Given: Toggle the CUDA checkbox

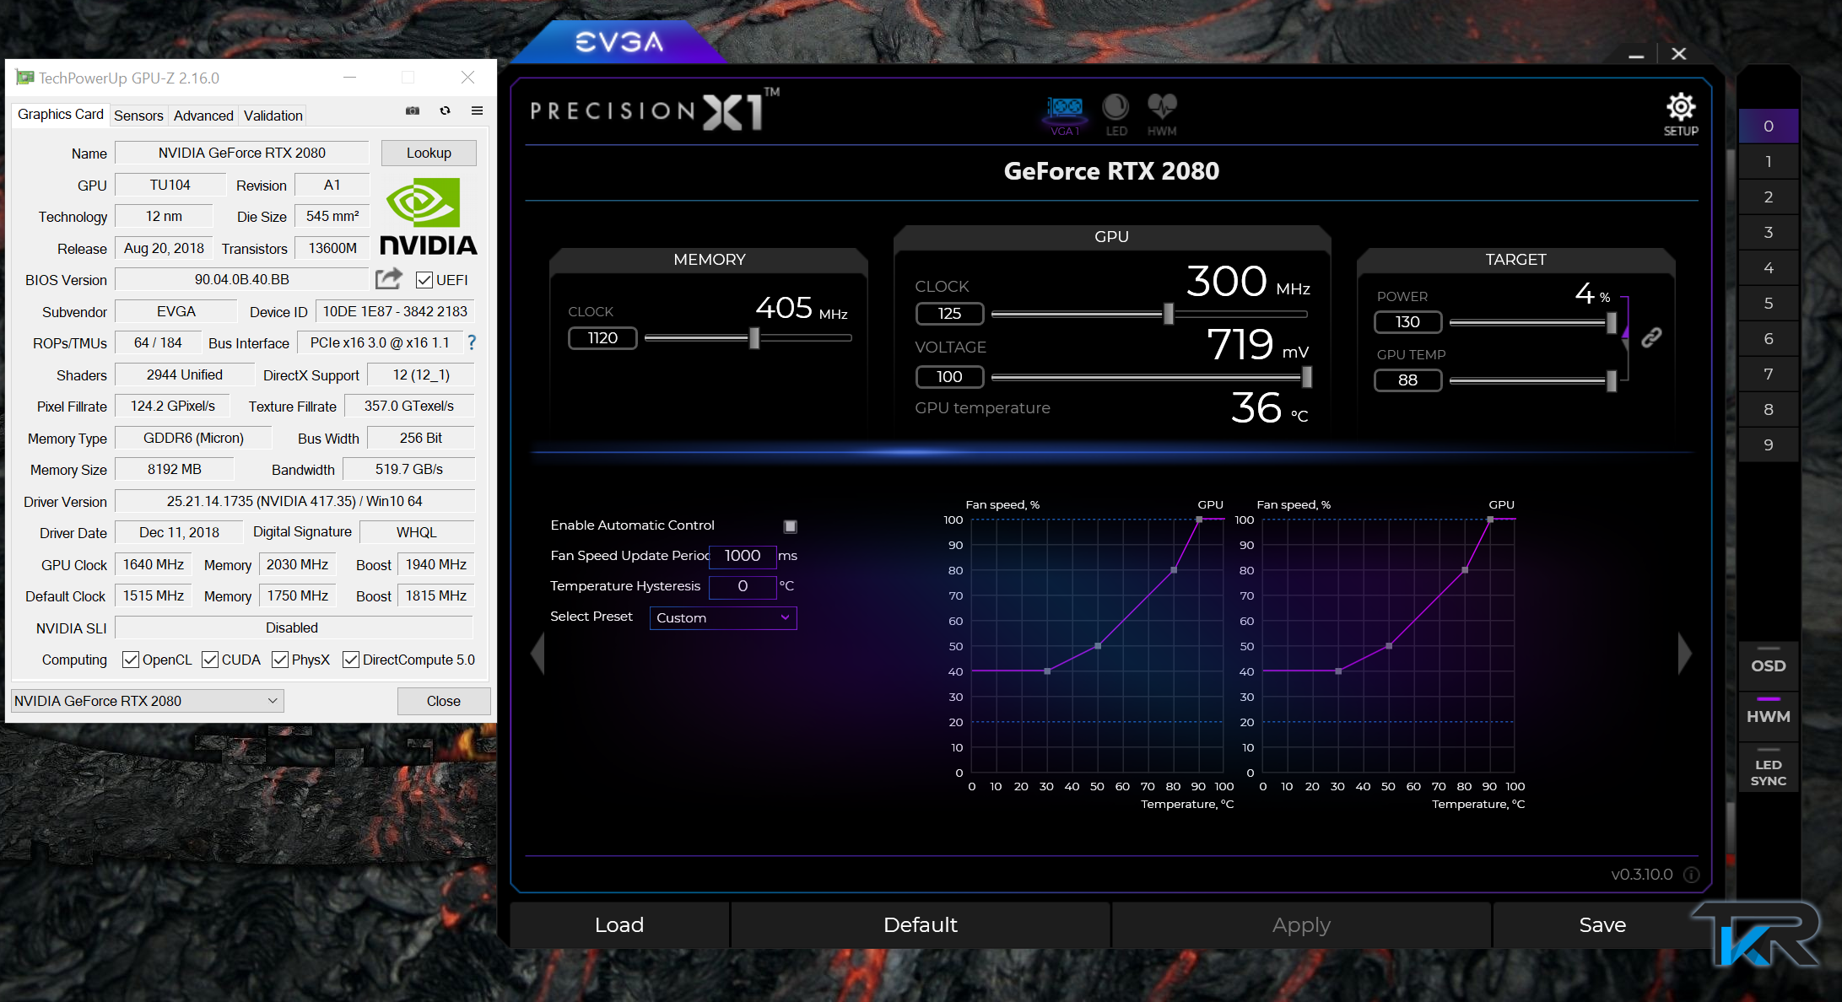Looking at the screenshot, I should click(210, 660).
